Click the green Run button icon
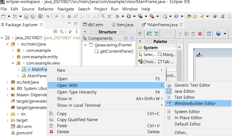The height and width of the screenshot is (136, 232). pyautogui.click(x=129, y=16)
